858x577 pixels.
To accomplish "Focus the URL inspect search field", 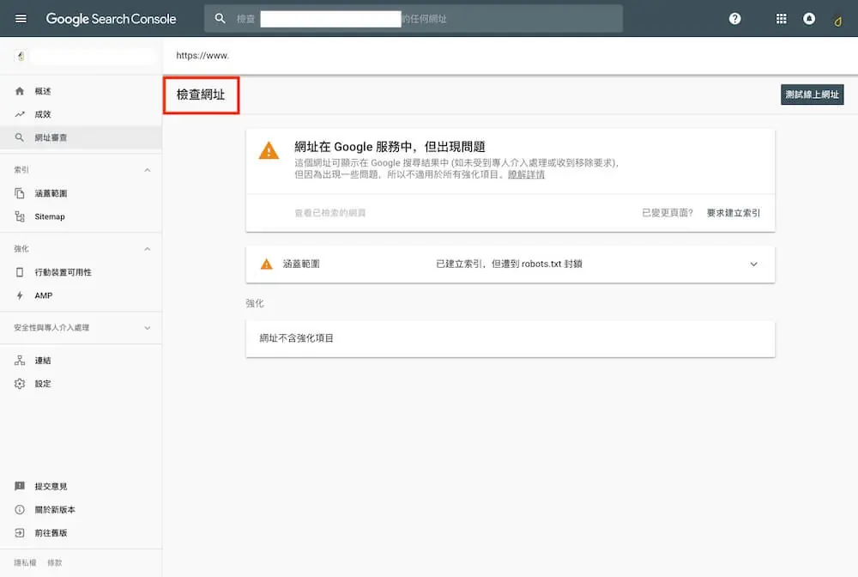I will pos(414,19).
